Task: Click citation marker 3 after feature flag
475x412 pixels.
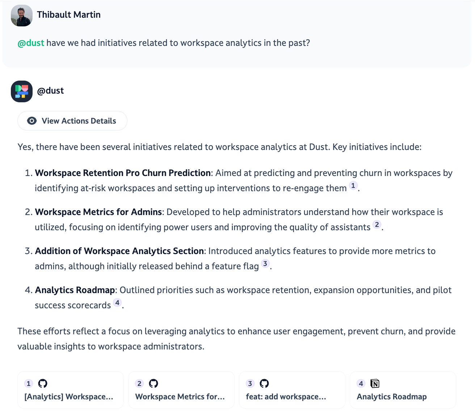Action: pyautogui.click(x=265, y=264)
